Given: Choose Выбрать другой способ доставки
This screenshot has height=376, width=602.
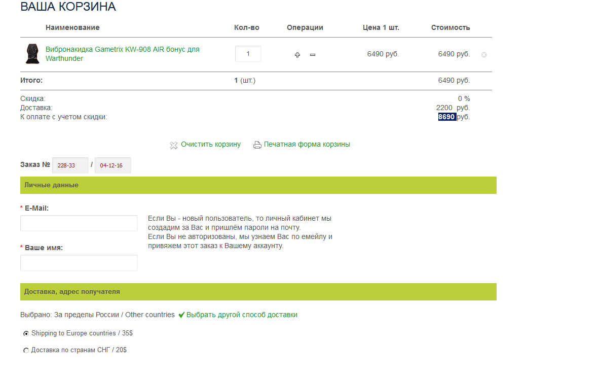Looking at the screenshot, I should coord(242,315).
